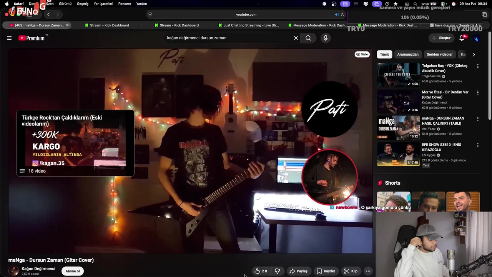Start voice search with microphone icon
492x277 pixels.
tap(326, 38)
